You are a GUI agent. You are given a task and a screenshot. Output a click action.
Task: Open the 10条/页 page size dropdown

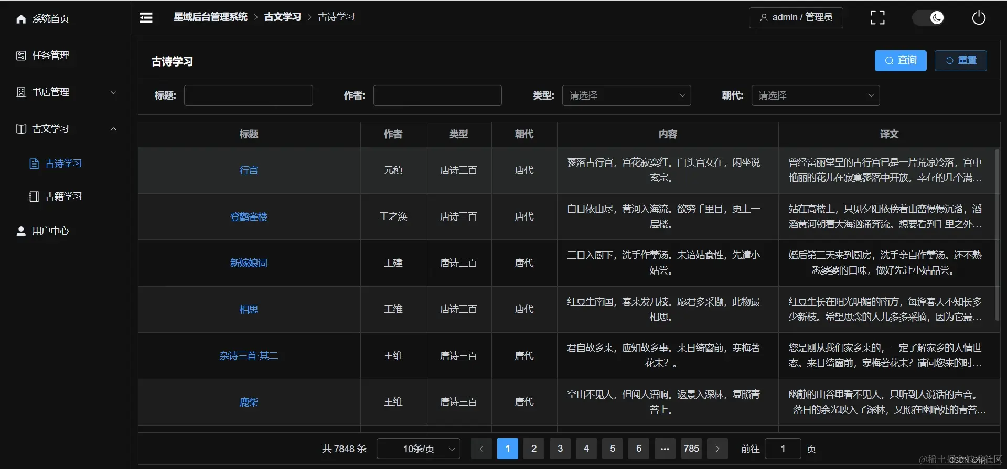pyautogui.click(x=419, y=449)
